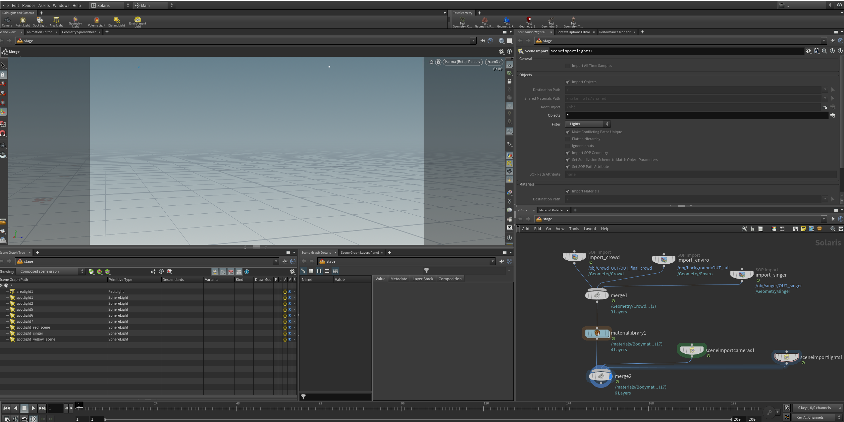Enable Import All Time Samples checkbox
The image size is (844, 422).
(568, 66)
